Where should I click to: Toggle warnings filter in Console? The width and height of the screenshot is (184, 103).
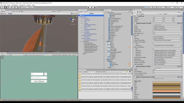pyautogui.click(x=127, y=72)
